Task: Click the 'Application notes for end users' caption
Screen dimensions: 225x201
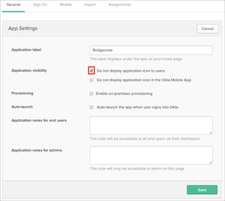Action: coord(39,120)
